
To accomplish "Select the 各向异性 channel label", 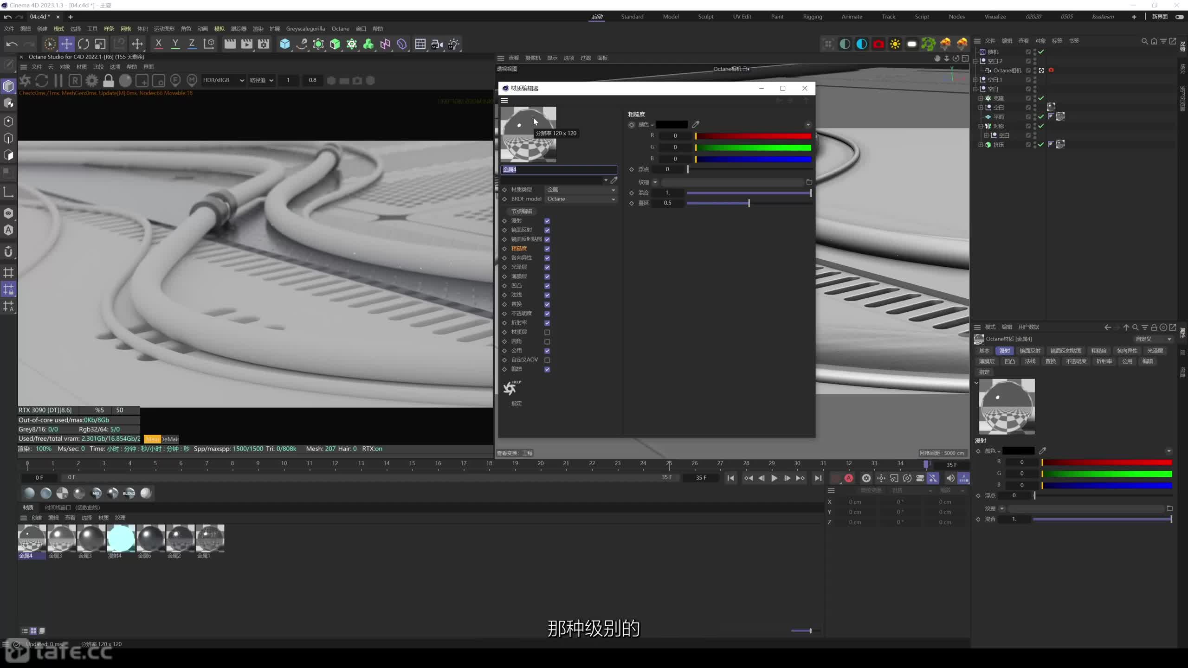I will click(x=522, y=258).
